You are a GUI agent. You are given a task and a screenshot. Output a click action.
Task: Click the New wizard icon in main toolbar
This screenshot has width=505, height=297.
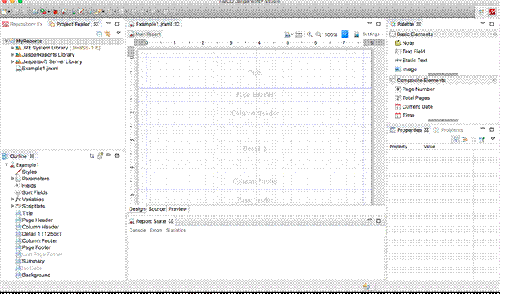click(4, 12)
